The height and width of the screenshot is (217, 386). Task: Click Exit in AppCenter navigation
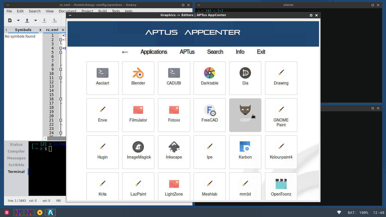click(x=261, y=52)
